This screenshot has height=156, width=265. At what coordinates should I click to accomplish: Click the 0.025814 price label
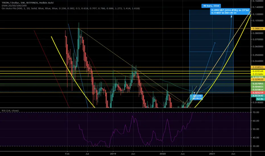[x=258, y=90]
